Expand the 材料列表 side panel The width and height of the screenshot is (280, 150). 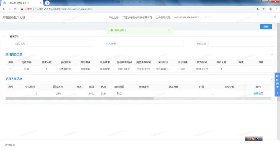pos(277,85)
